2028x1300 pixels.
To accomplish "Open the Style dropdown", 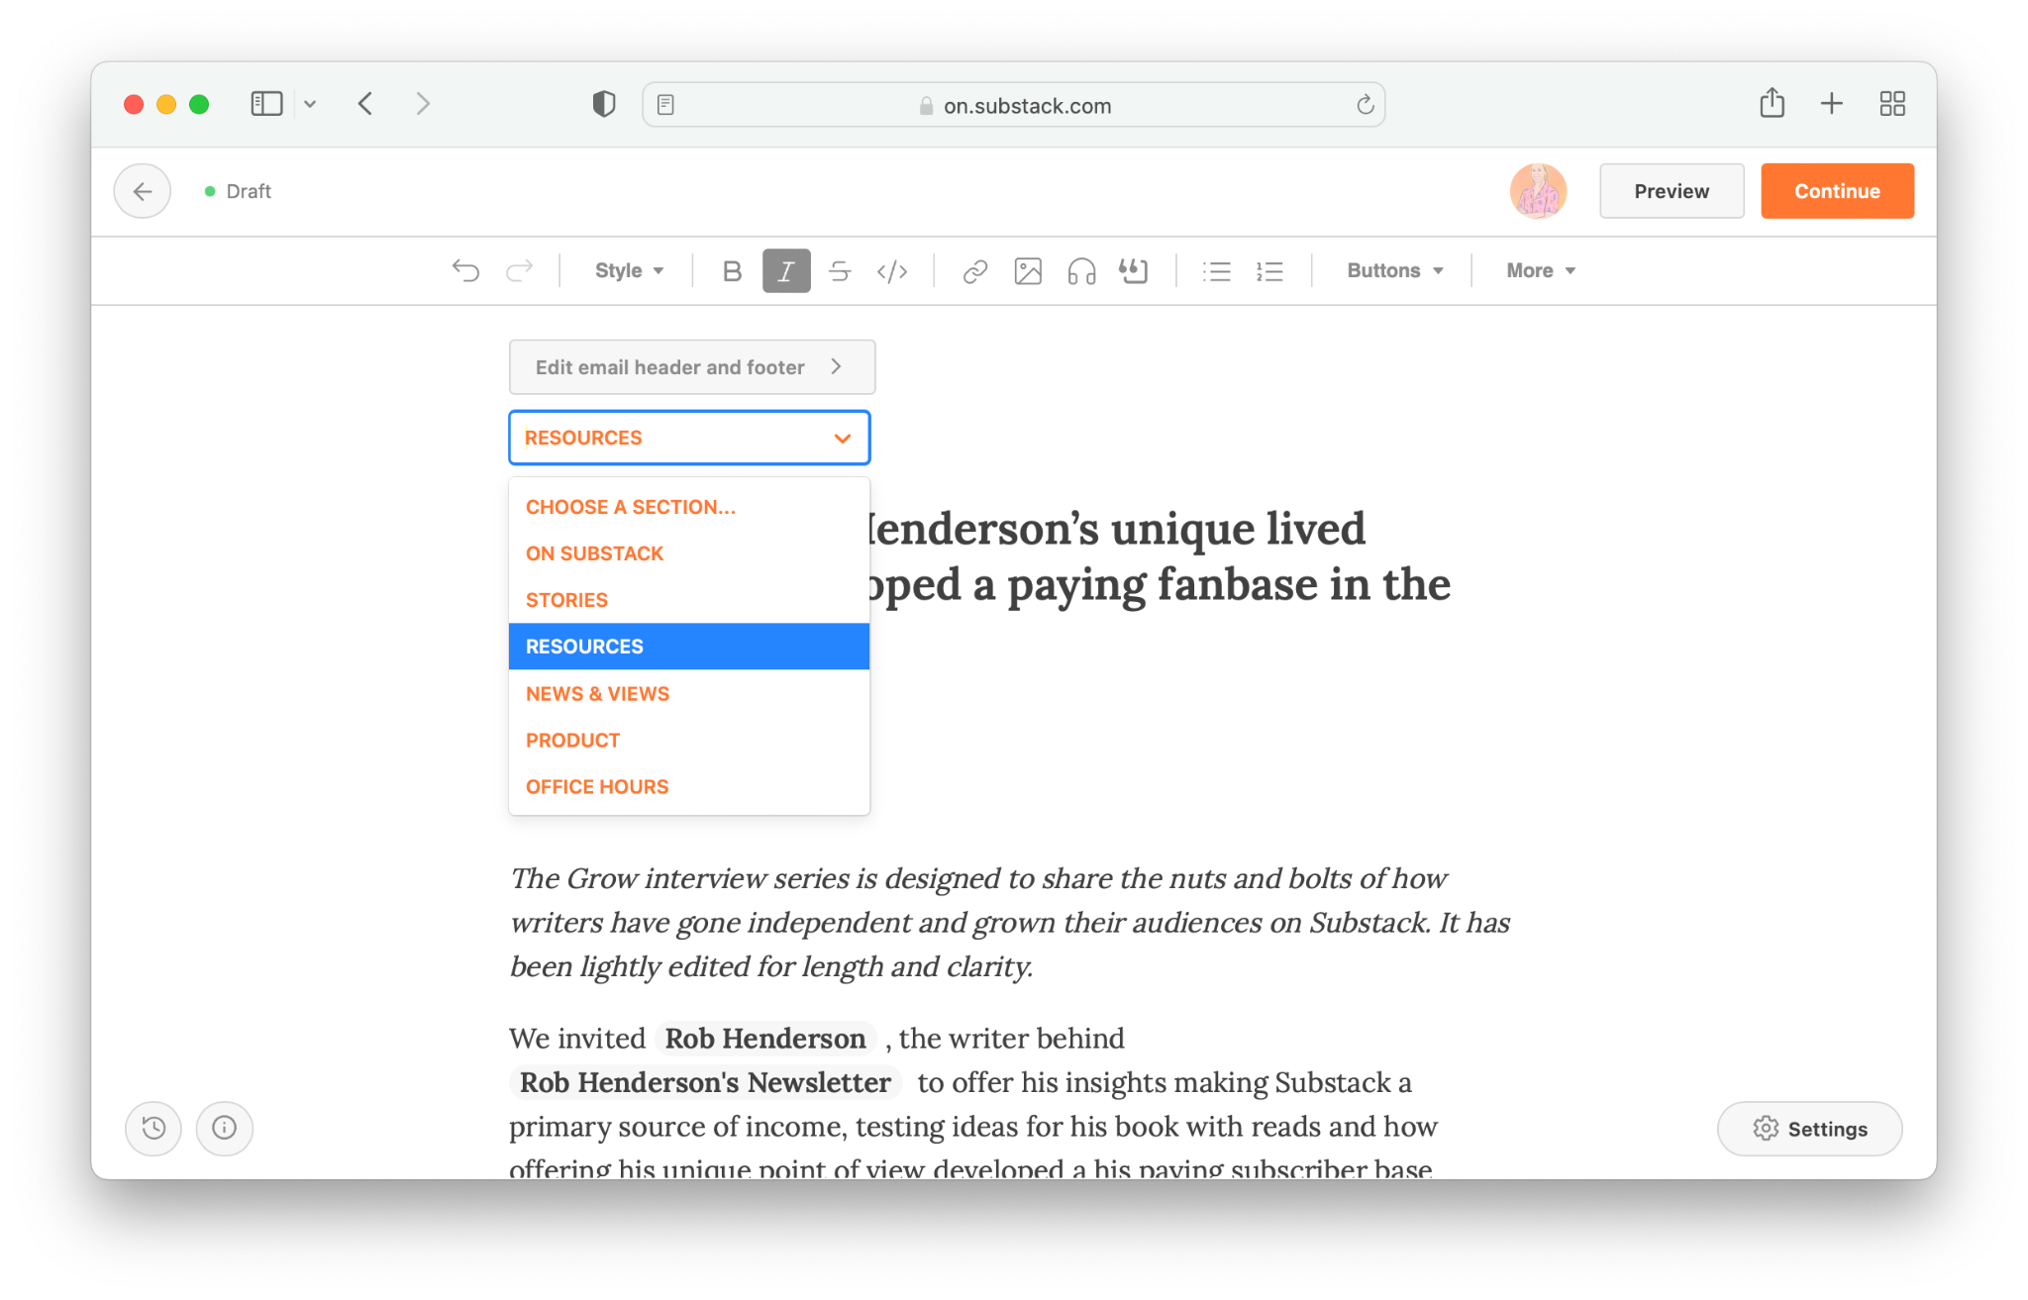I will click(x=628, y=270).
